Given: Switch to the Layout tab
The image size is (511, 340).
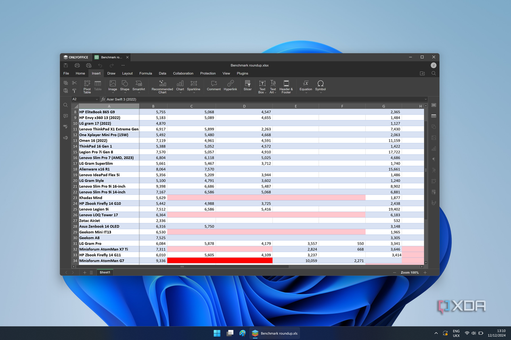Looking at the screenshot, I should pos(128,73).
